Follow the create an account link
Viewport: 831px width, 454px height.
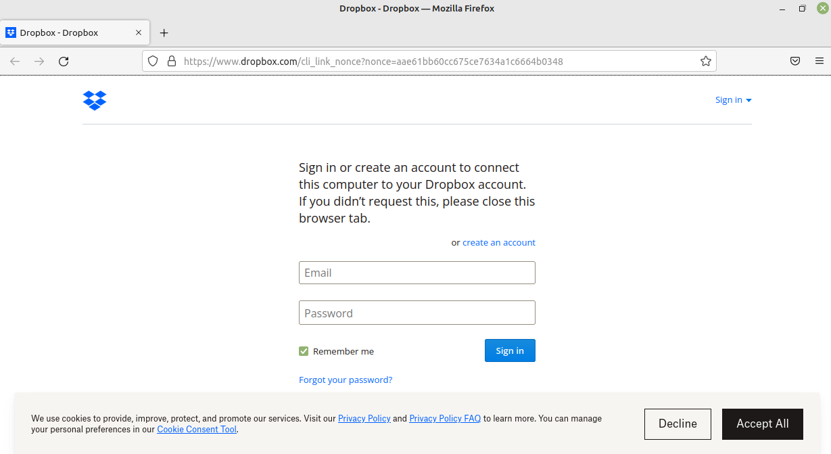click(x=499, y=242)
